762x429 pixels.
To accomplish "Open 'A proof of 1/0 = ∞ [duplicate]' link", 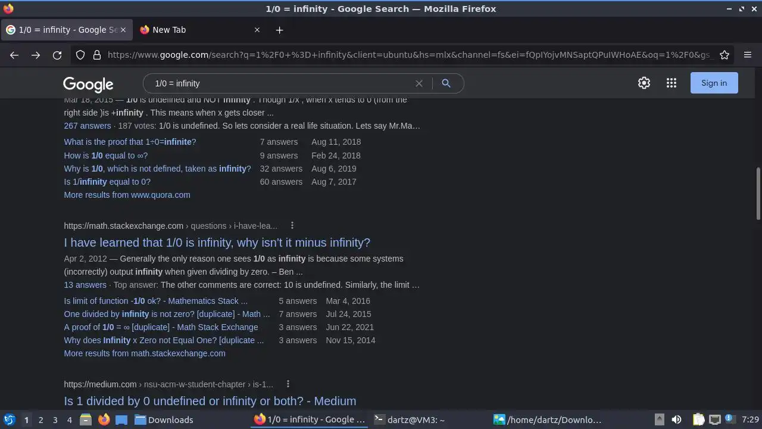I will pos(161,327).
